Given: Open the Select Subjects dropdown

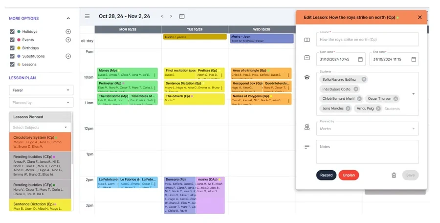Looking at the screenshot, I should (x=40, y=128).
